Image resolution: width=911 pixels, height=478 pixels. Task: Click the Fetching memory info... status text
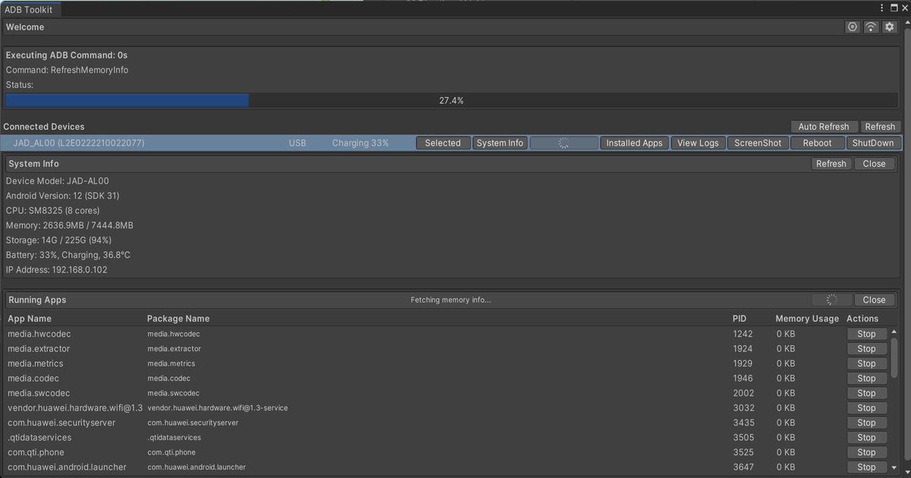coord(451,300)
